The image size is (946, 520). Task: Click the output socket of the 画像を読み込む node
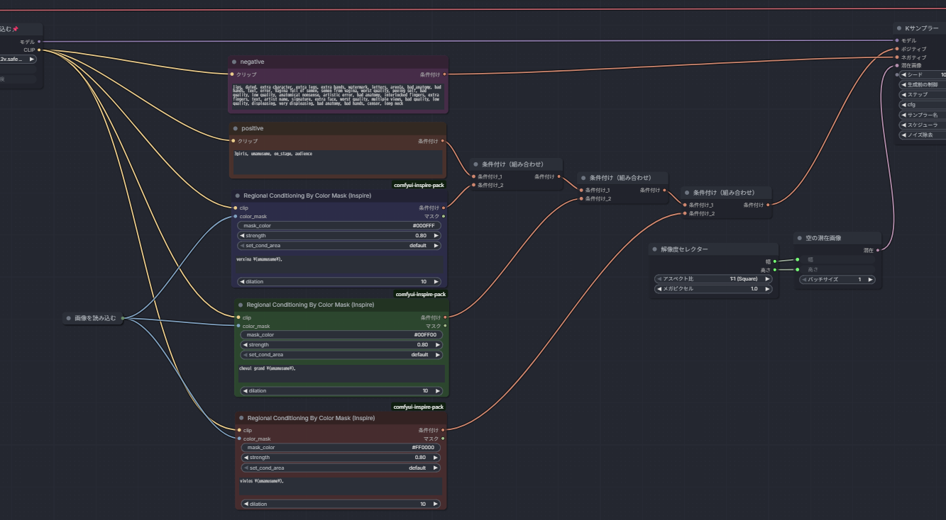coord(123,318)
